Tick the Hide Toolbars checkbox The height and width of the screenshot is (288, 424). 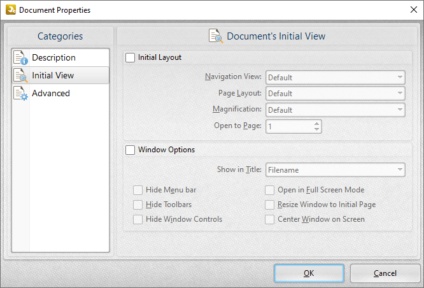pos(138,205)
